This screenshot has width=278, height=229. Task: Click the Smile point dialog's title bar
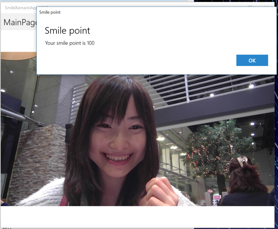pos(136,12)
